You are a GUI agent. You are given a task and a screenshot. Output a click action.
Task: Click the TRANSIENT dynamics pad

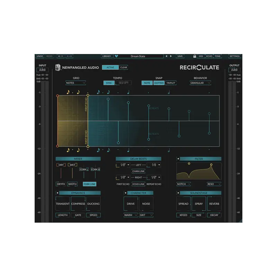point(63,204)
